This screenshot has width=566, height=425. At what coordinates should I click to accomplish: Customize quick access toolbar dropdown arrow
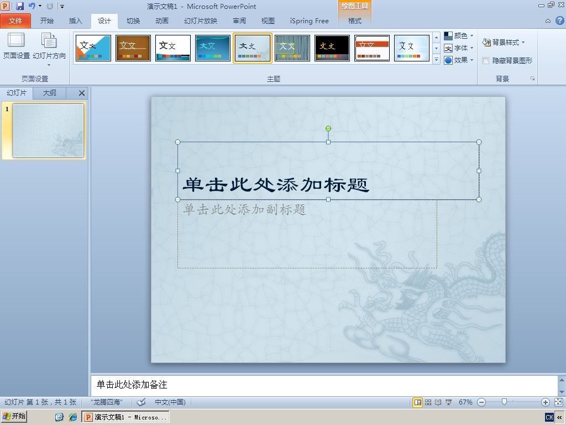62,6
